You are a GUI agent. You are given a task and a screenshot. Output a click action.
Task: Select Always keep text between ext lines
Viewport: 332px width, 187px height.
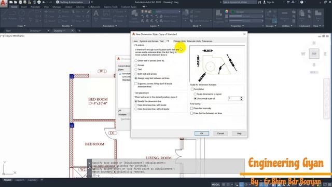(152, 78)
